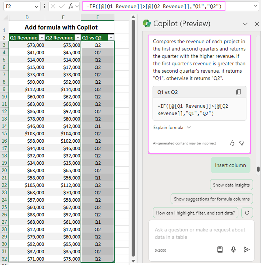Select Show data insights suggestion
The height and width of the screenshot is (265, 261).
[231, 185]
